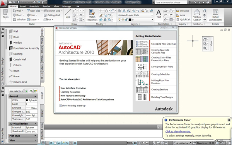
Task: Click the Color ByLayer swatch in Properties
Action: tap(27, 100)
